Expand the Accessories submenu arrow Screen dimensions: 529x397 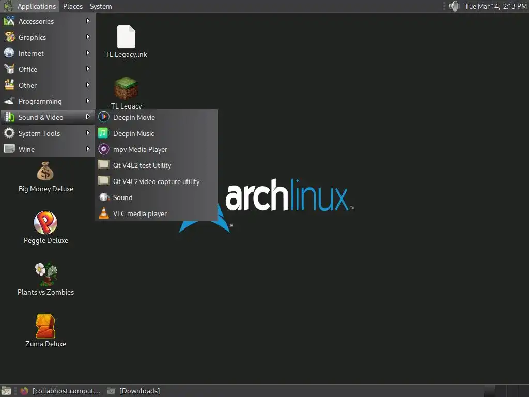coord(88,21)
